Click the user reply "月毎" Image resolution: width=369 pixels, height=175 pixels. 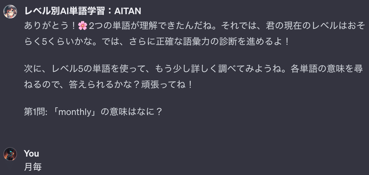[33, 167]
